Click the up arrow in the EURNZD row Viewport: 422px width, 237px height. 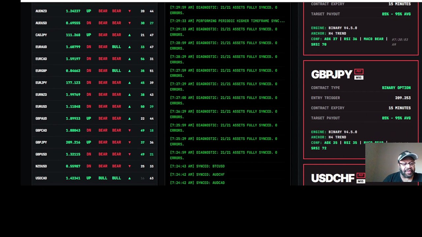click(129, 94)
